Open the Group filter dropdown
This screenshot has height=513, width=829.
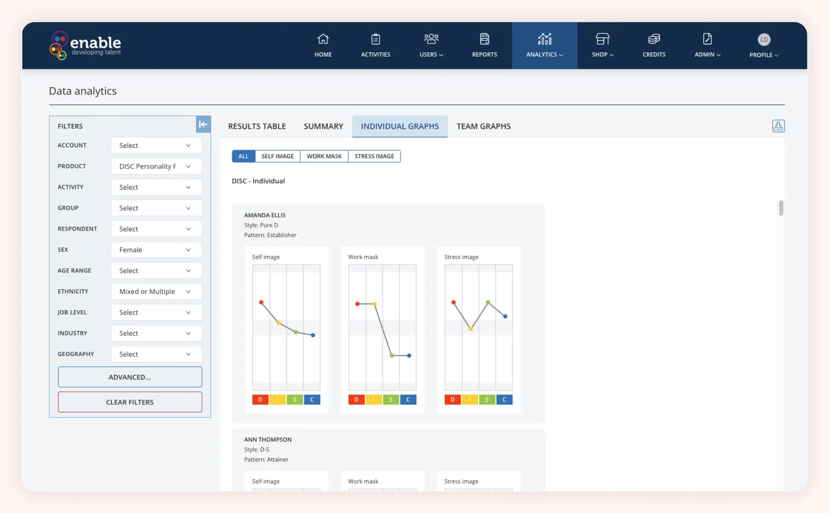[156, 208]
